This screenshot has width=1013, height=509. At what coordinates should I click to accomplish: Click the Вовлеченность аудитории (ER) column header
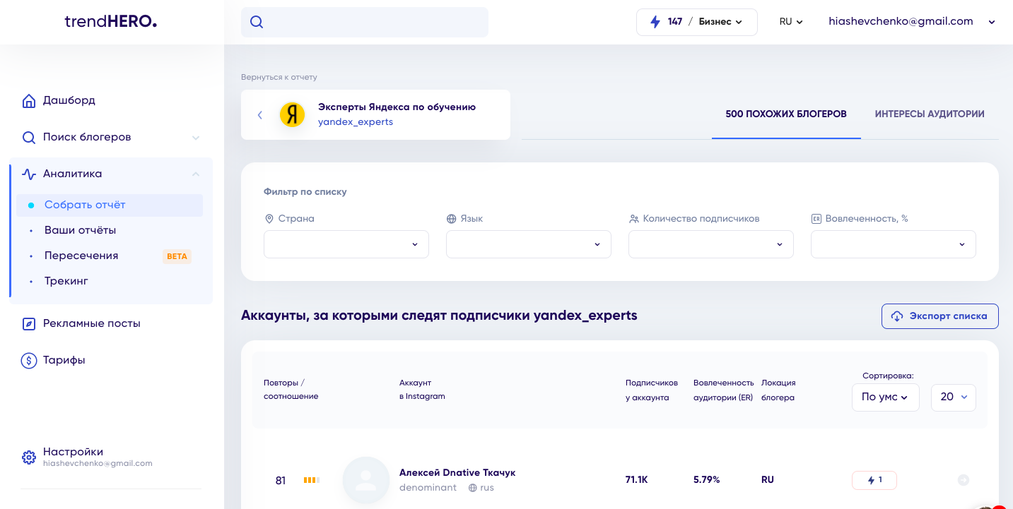pyautogui.click(x=723, y=390)
